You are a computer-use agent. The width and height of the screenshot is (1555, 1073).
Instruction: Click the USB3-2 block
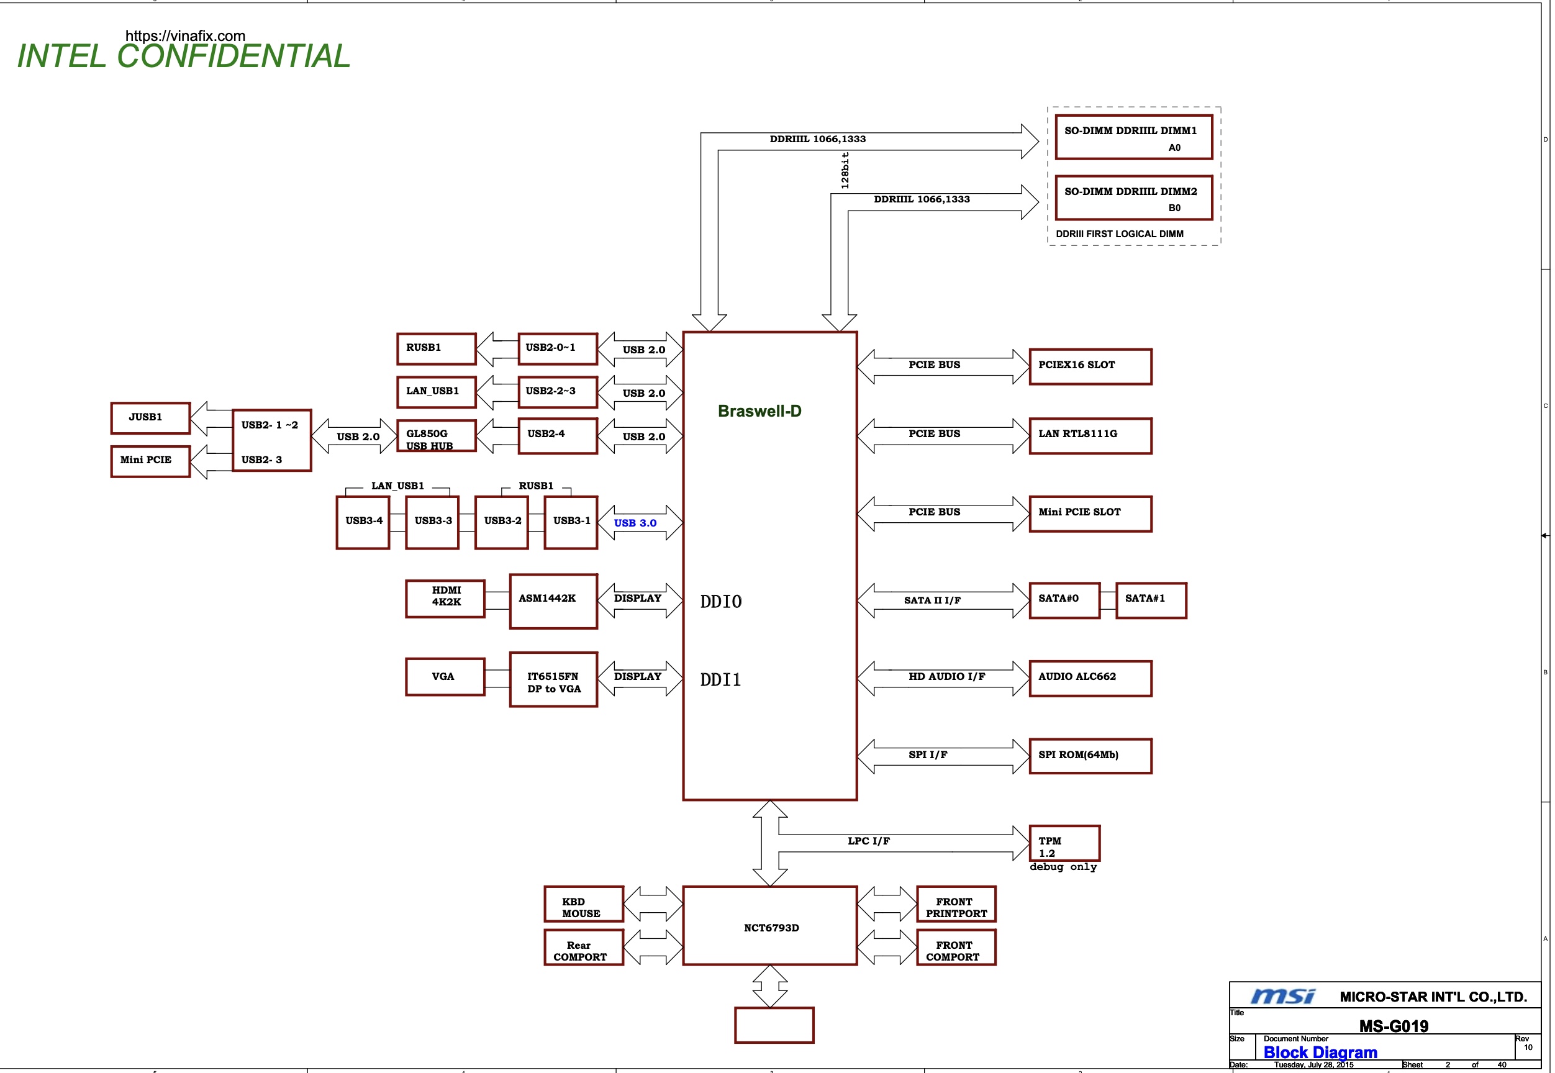point(502,522)
